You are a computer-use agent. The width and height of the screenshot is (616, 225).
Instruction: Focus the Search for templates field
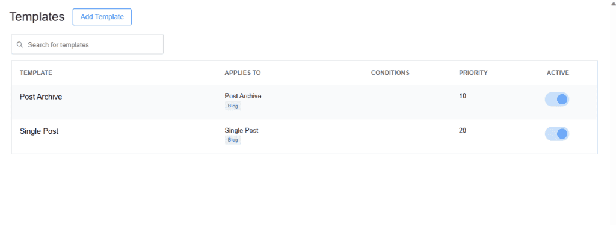[87, 44]
